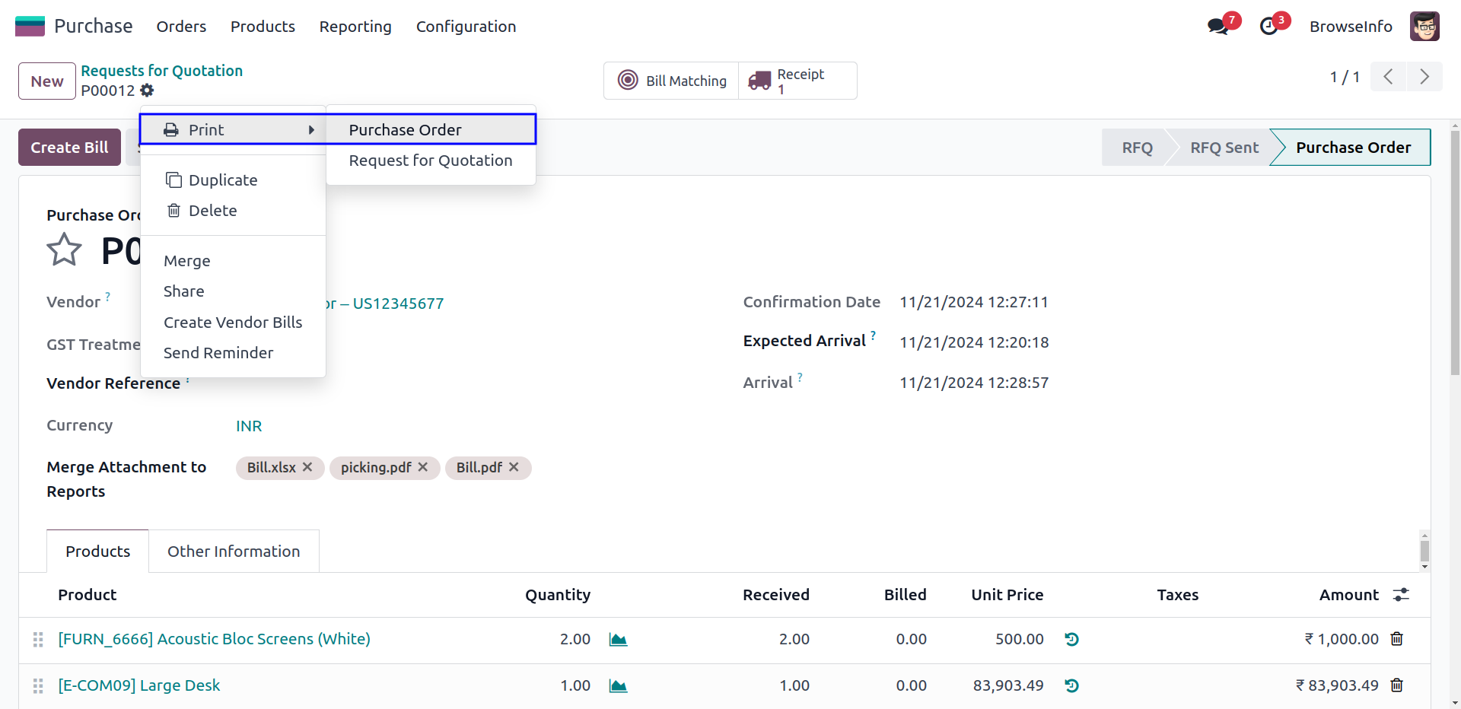1461x709 pixels.
Task: Click the drag handle of Large Desk row
Action: tap(38, 686)
